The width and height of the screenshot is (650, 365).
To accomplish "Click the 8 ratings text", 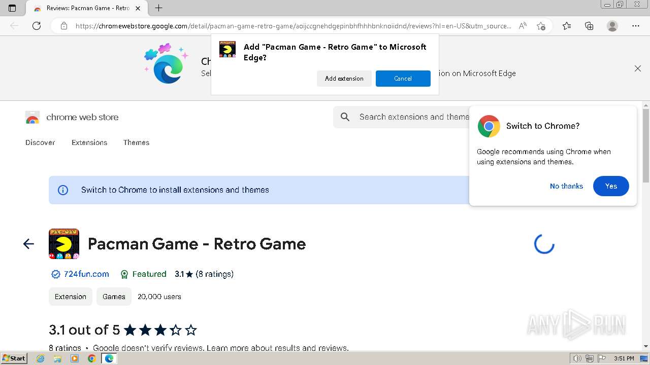I will point(215,274).
